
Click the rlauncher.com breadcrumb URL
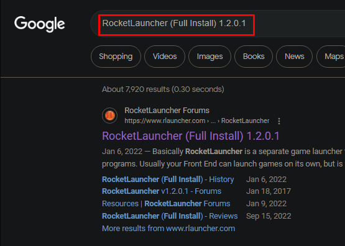point(196,121)
